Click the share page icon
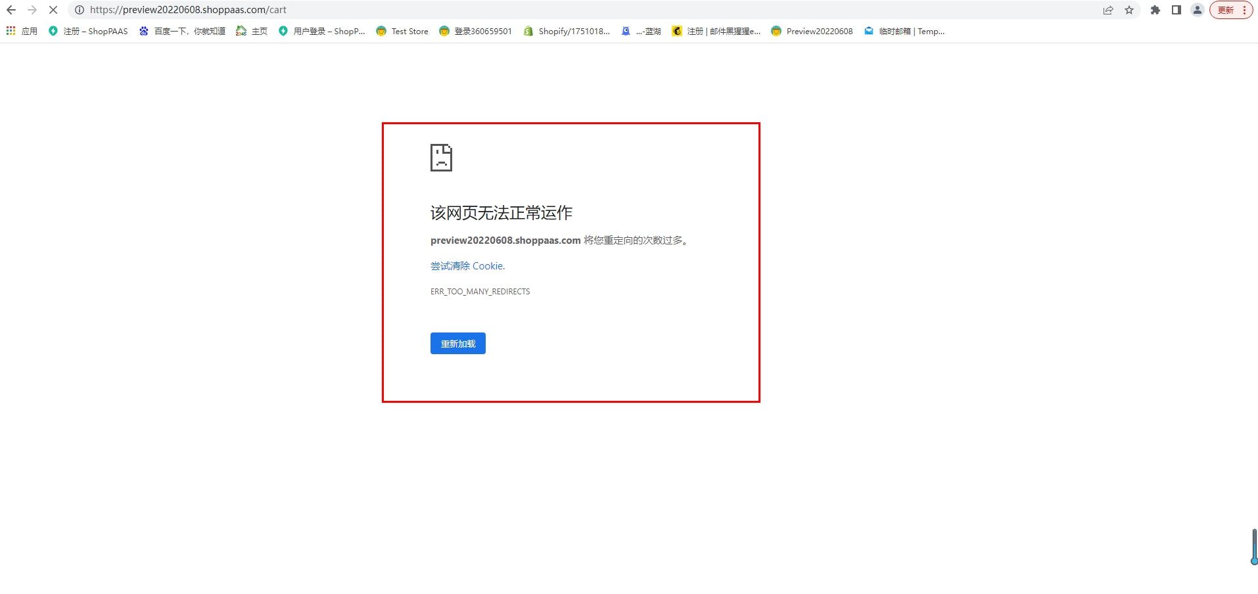This screenshot has width=1258, height=594. [1108, 10]
